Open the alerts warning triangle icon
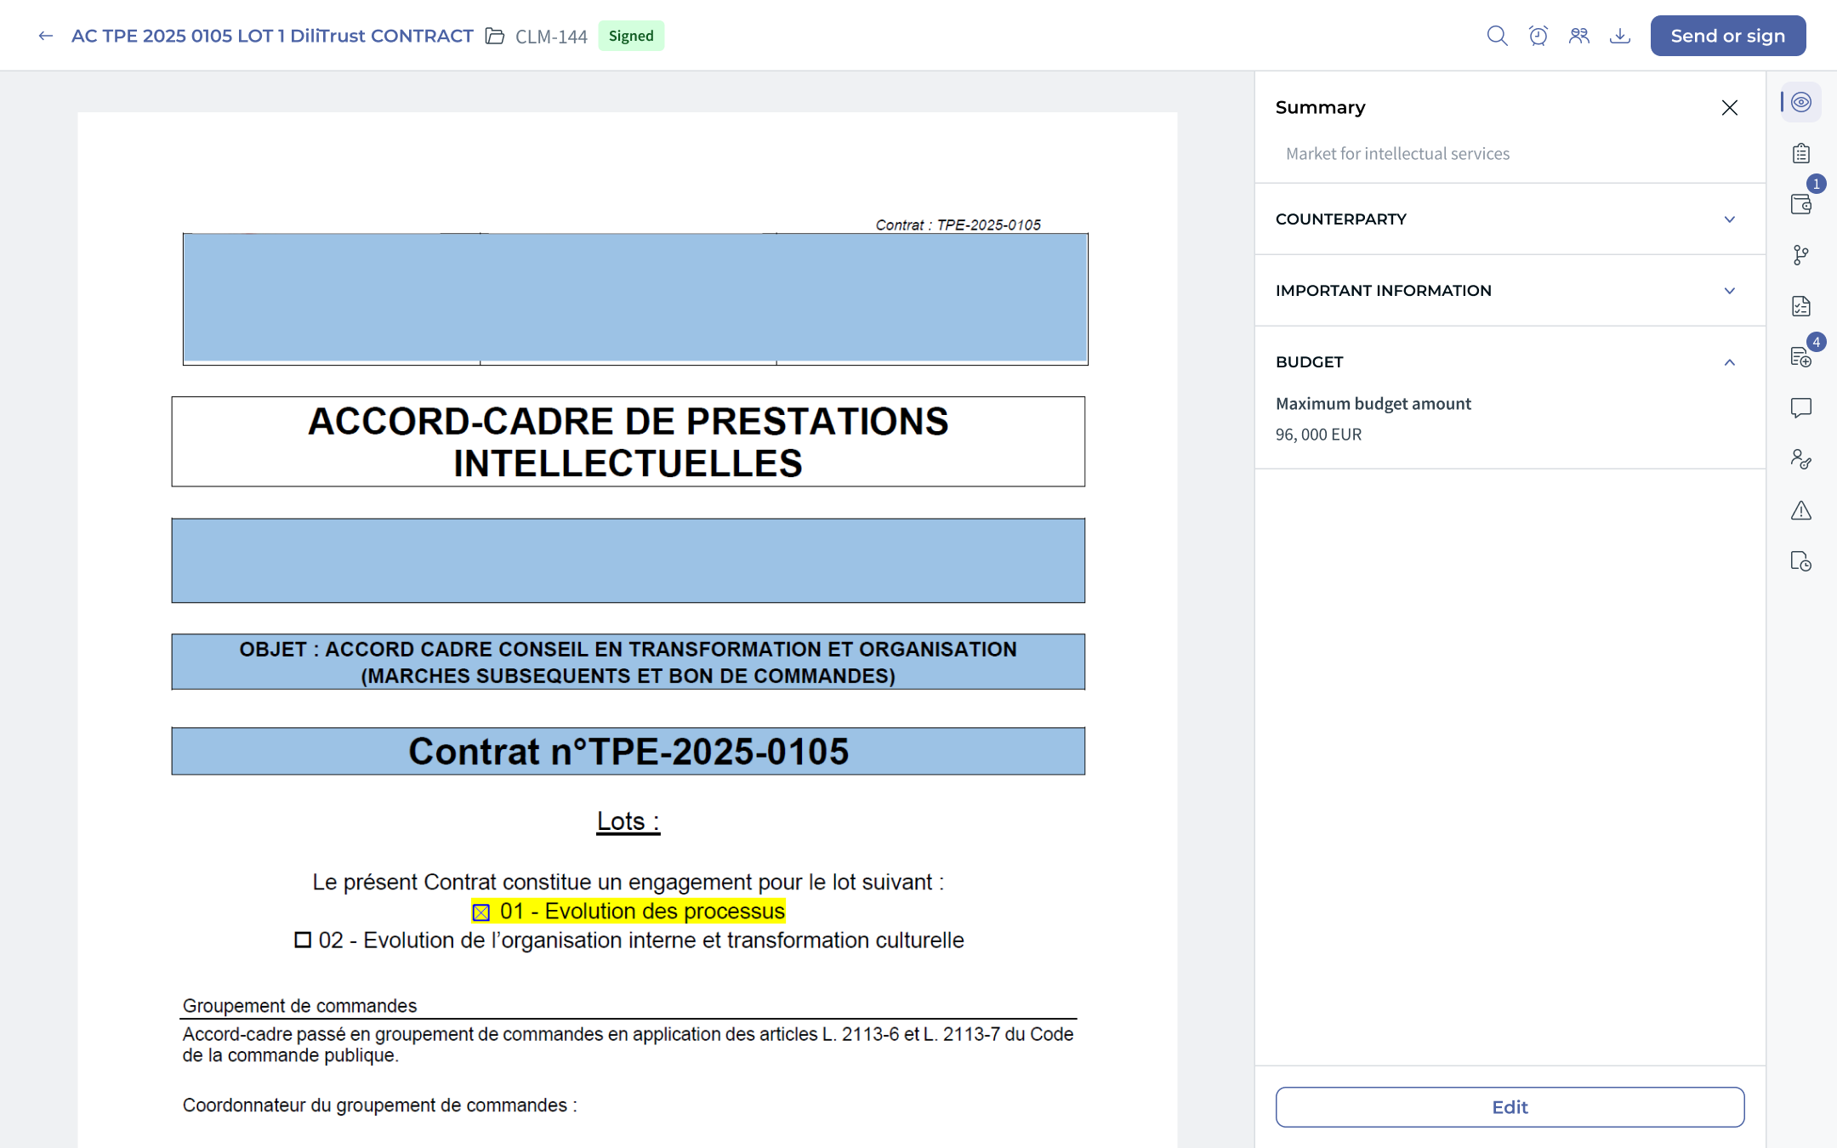This screenshot has width=1837, height=1148. [1801, 510]
